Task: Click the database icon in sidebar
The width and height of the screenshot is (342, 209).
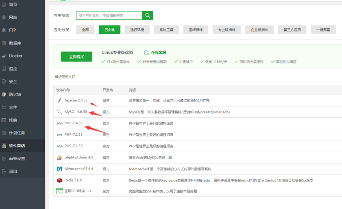Action: coord(4,43)
